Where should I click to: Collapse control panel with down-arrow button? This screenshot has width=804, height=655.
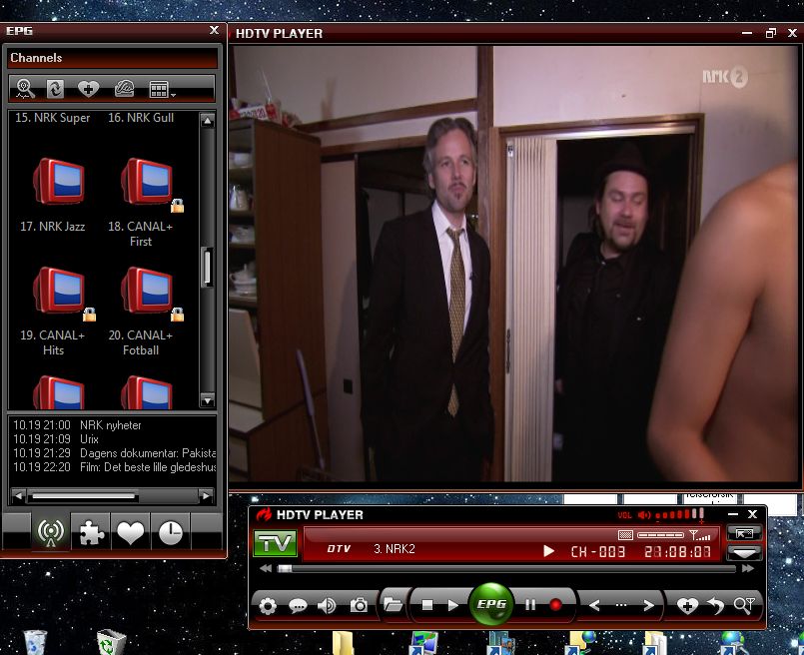(744, 552)
